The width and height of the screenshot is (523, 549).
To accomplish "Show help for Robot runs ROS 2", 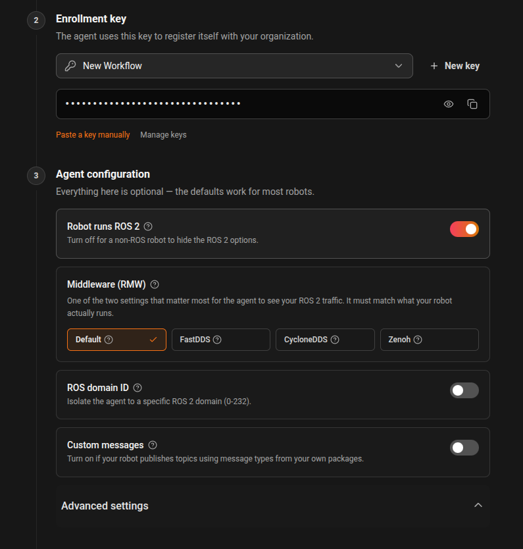I will (x=148, y=226).
